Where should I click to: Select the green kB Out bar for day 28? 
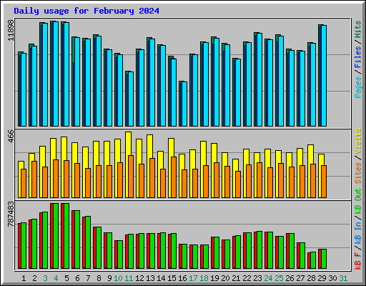pos(313,260)
